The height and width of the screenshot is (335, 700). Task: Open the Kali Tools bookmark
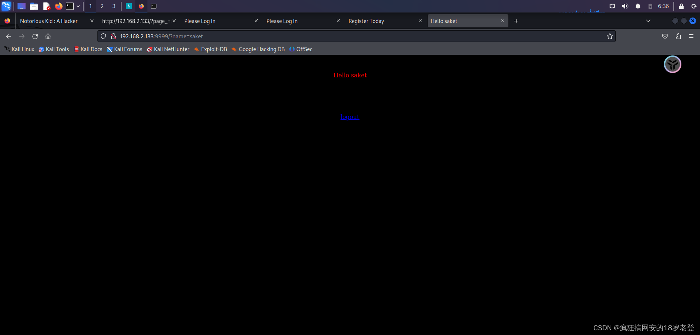tap(54, 49)
